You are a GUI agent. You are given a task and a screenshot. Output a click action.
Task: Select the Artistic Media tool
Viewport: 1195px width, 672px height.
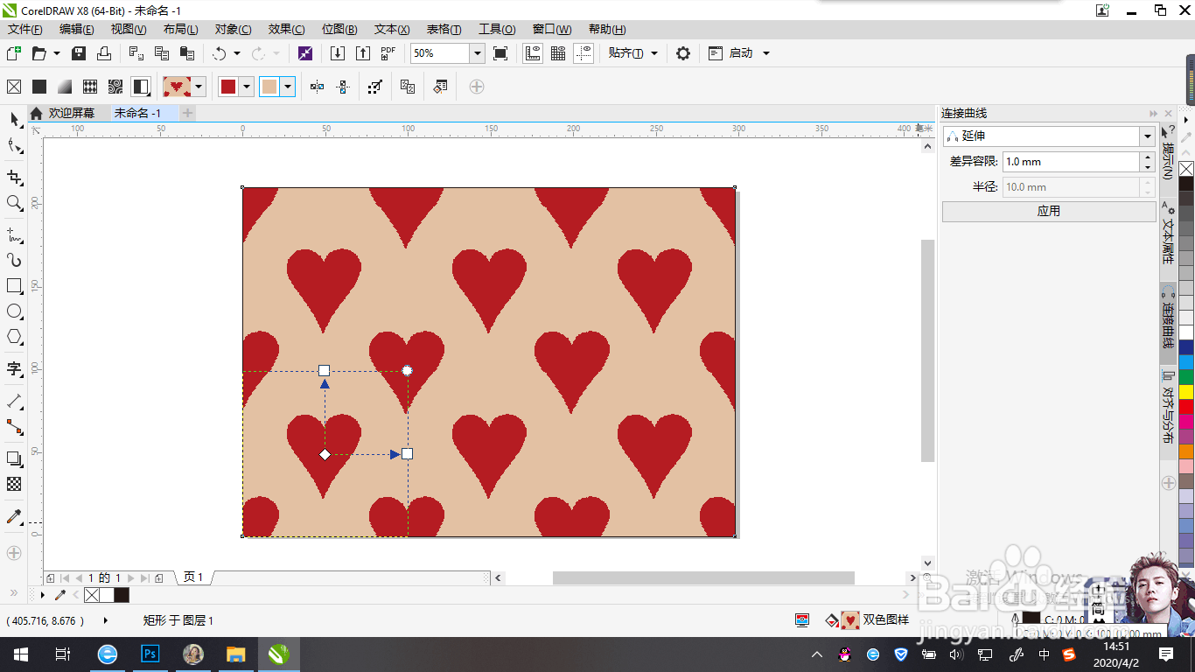point(14,260)
